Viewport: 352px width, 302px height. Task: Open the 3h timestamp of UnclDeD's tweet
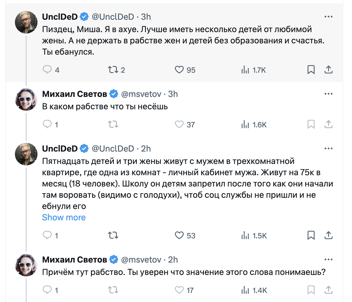(146, 17)
